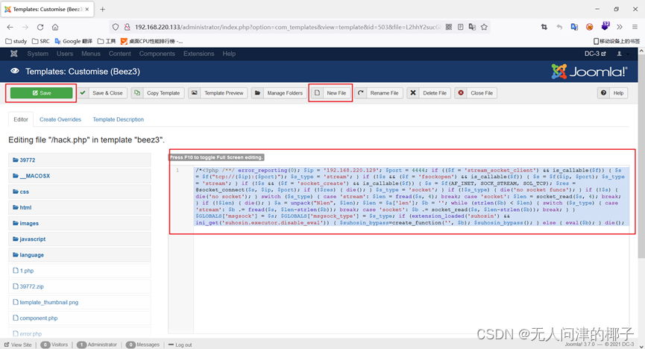The width and height of the screenshot is (645, 349).
Task: Click the screenshot crop icon
Action: (x=544, y=27)
